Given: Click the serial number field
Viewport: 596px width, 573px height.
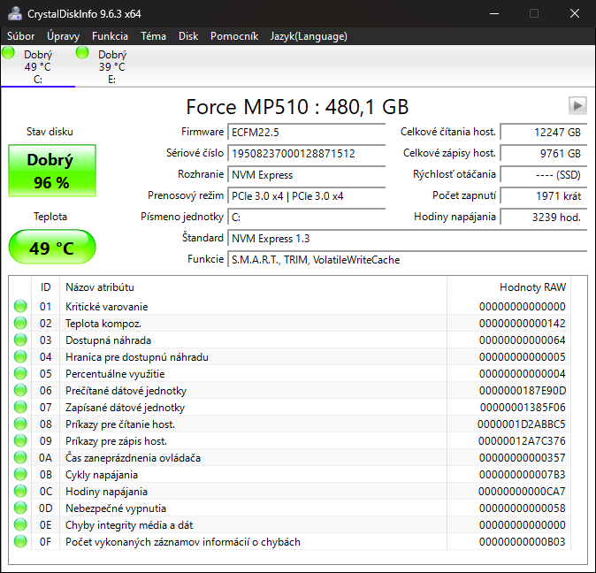Looking at the screenshot, I should pyautogui.click(x=306, y=154).
